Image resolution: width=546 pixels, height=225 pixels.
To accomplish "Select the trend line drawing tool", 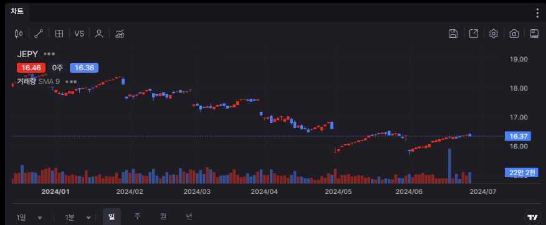I will (39, 34).
